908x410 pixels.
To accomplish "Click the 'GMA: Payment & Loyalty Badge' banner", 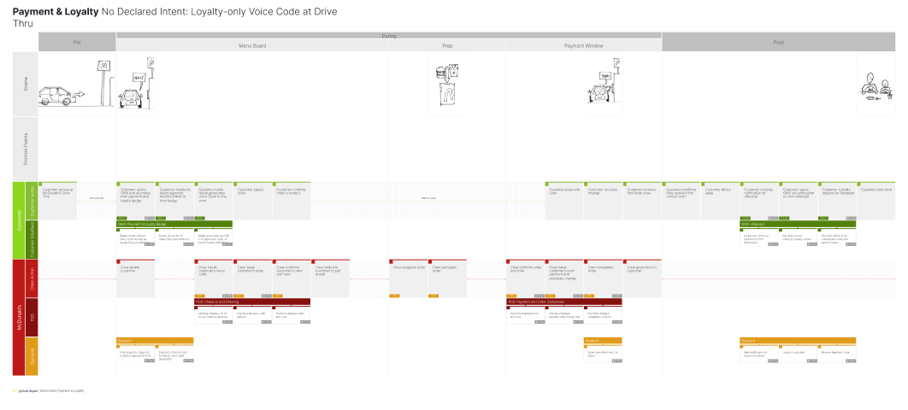I will click(174, 224).
